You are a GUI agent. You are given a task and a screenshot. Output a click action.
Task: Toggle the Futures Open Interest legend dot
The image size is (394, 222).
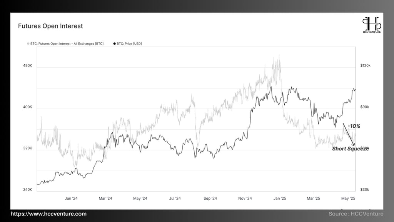point(28,44)
